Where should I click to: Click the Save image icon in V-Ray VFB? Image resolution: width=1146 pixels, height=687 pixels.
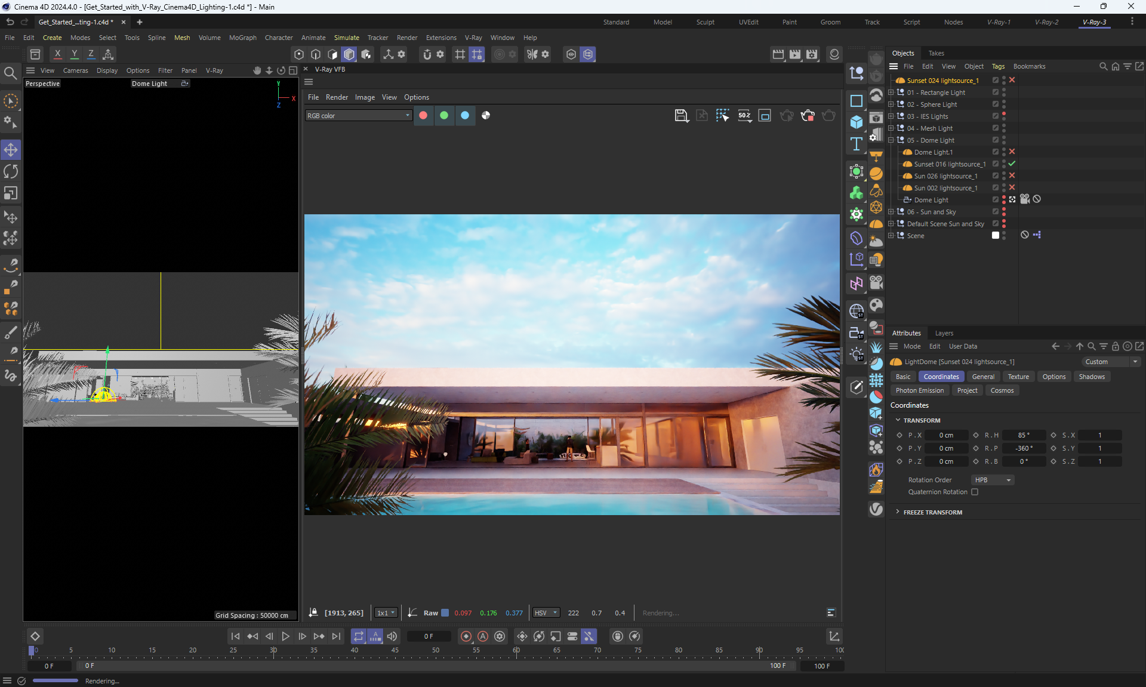pyautogui.click(x=681, y=115)
